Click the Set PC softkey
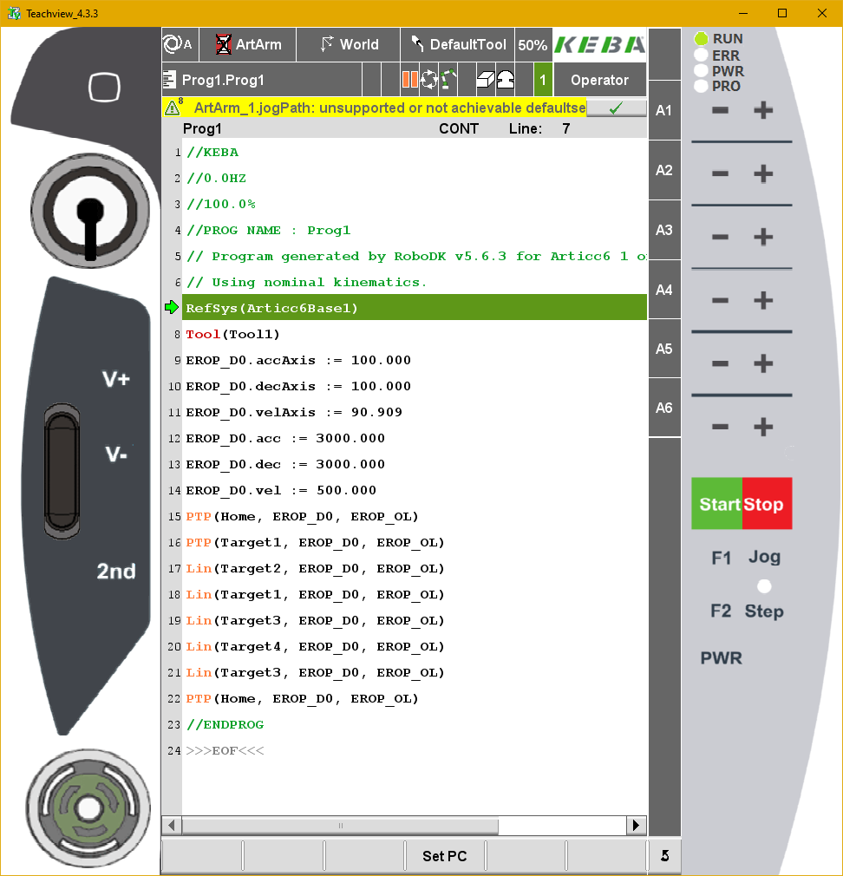This screenshot has width=843, height=876. pyautogui.click(x=444, y=856)
